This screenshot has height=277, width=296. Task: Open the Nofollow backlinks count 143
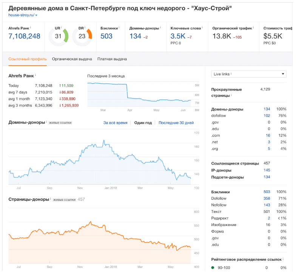pyautogui.click(x=267, y=205)
